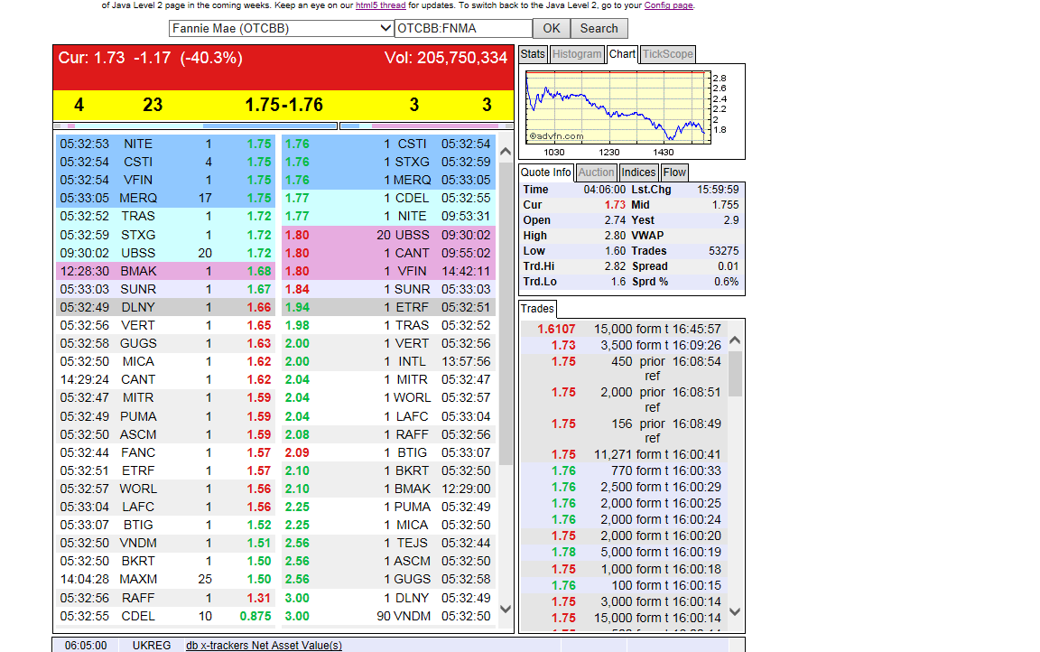The image size is (1040, 652).
Task: Click the Lst.Chg time 15:59:59
Action: point(718,191)
